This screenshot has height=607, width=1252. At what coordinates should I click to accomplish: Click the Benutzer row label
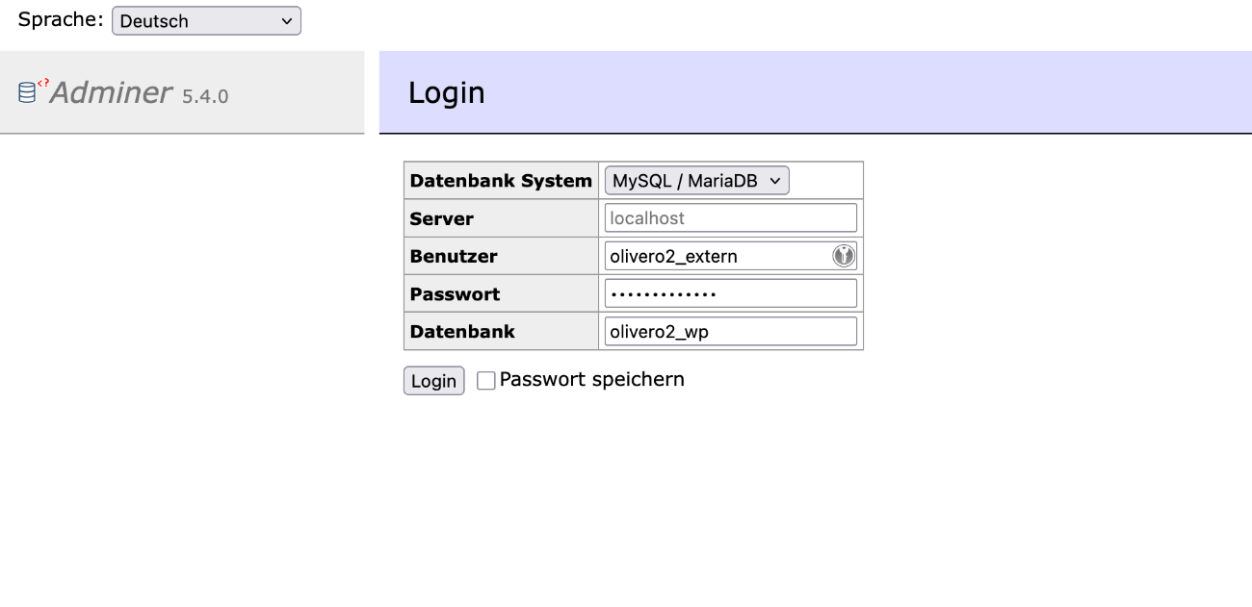pyautogui.click(x=454, y=257)
